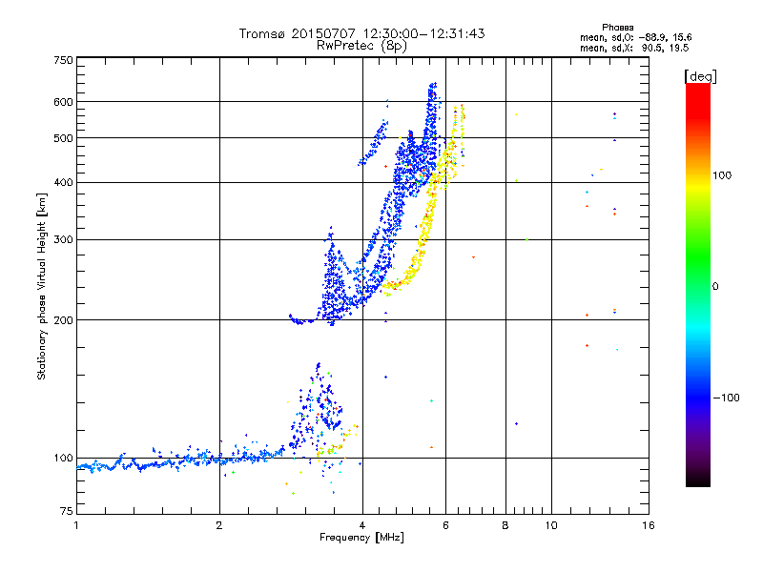Click the y-axis '200' tick label
This screenshot has height=572, width=763.
coord(64,320)
